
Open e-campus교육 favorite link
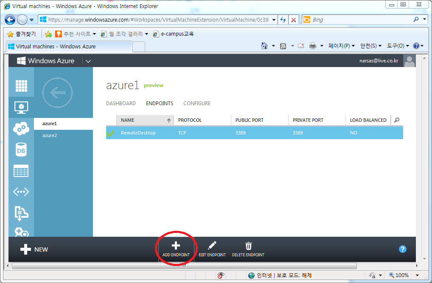click(174, 34)
